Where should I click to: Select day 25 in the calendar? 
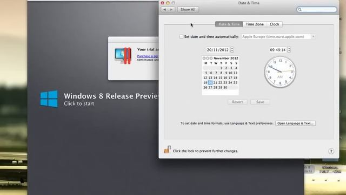pos(235,82)
